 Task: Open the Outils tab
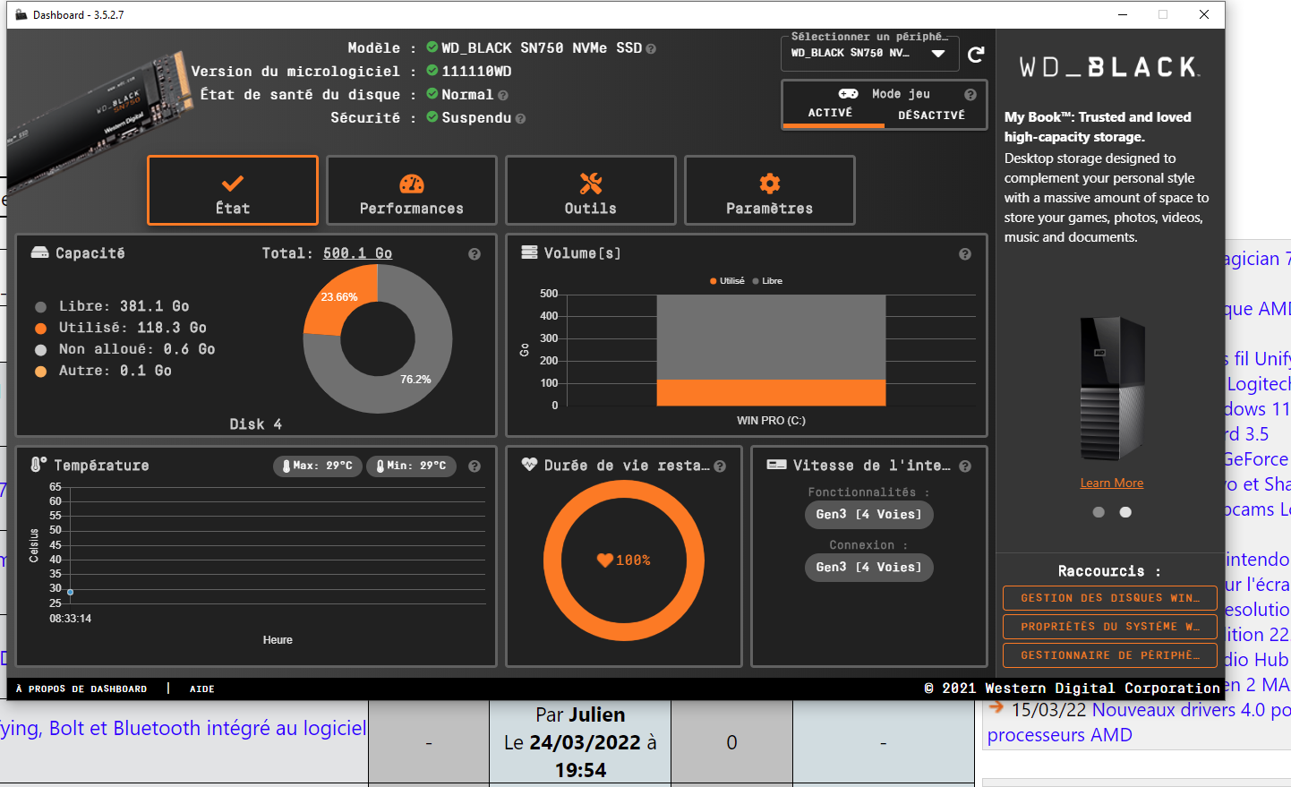click(591, 191)
